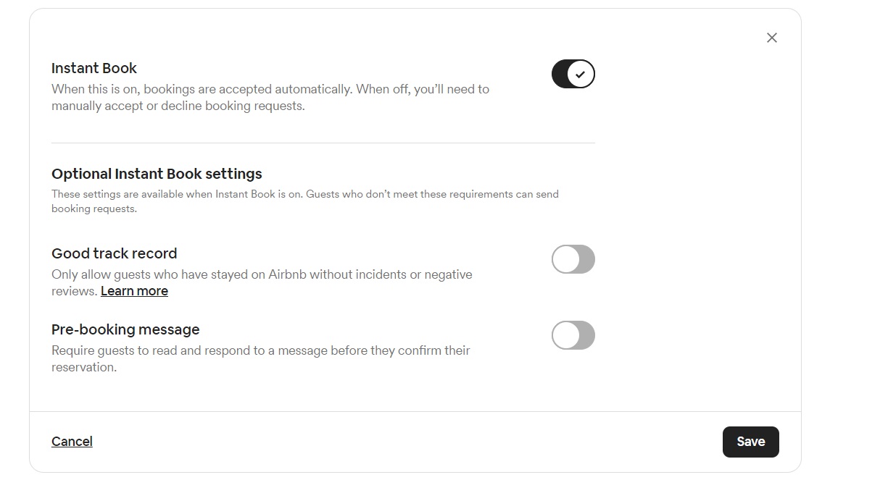Click the Optional Instant Book settings title
Image resolution: width=888 pixels, height=480 pixels.
157,174
